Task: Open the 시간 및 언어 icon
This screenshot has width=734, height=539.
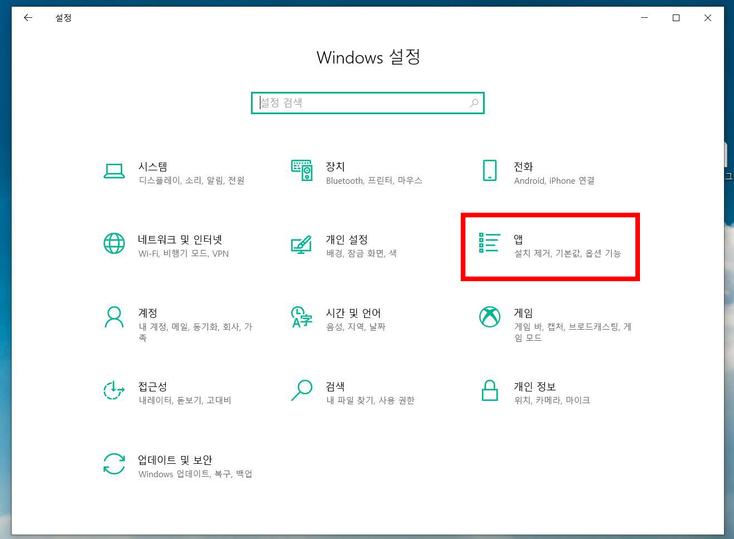Action: 302,317
